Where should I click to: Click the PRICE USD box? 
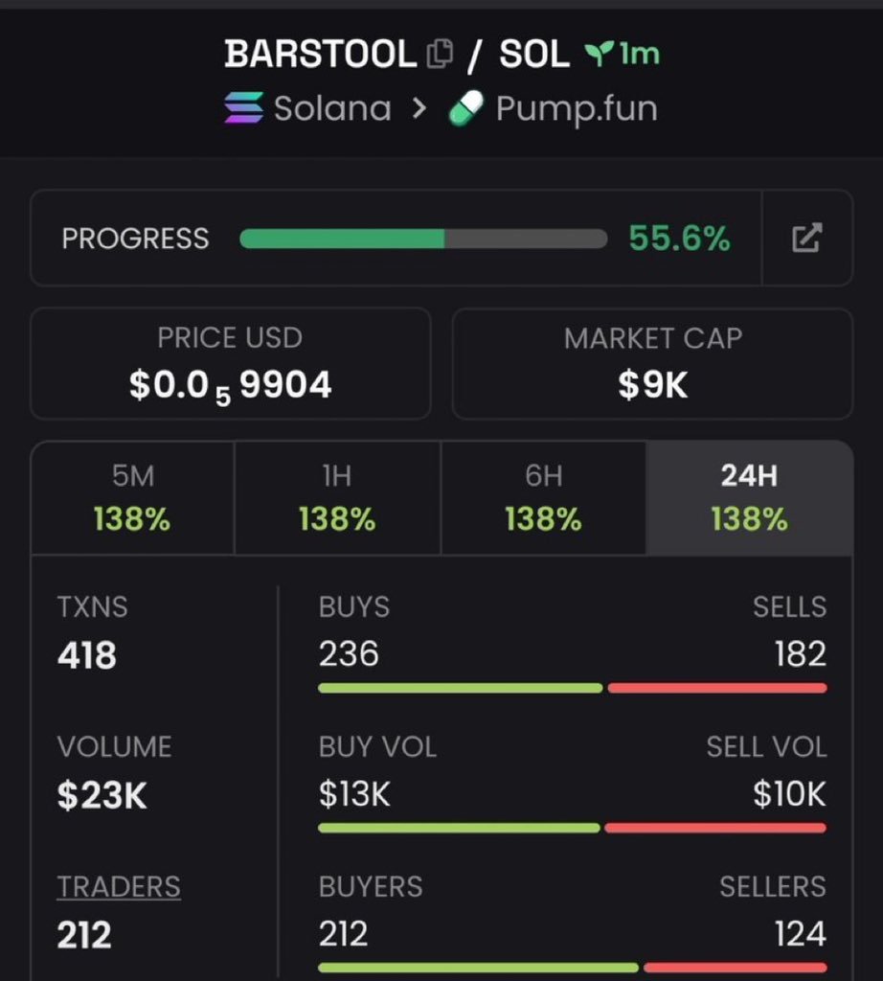click(230, 363)
